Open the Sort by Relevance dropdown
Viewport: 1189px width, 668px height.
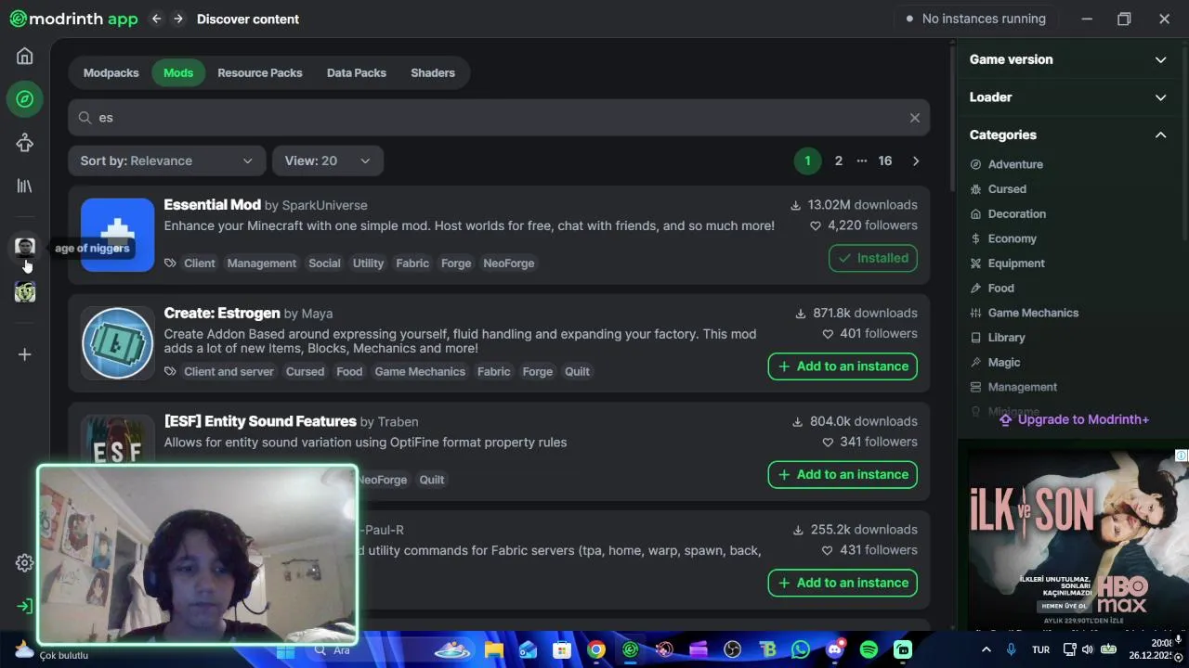tap(166, 161)
